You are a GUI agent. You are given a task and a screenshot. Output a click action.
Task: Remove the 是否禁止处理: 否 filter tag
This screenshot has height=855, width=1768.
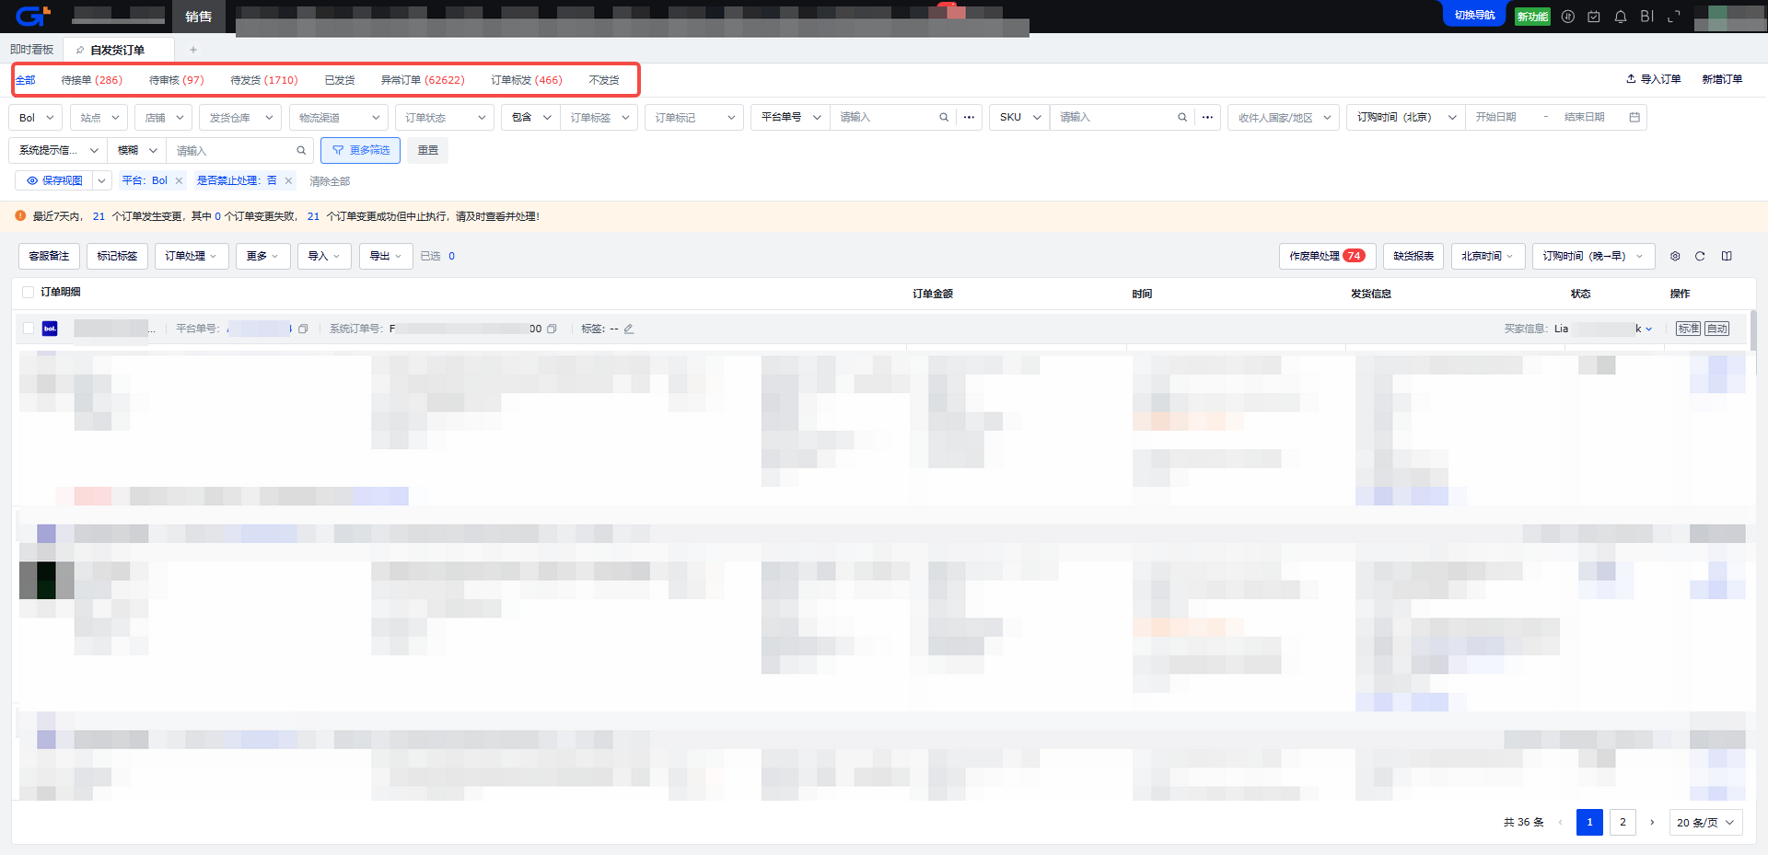point(288,180)
